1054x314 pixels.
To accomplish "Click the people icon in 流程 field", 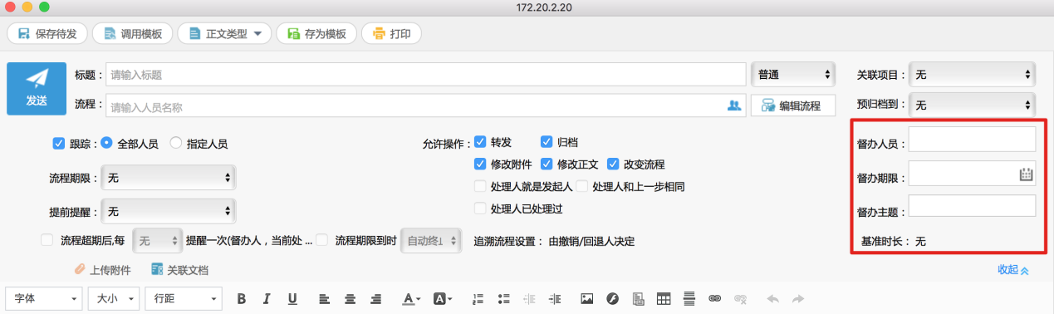I will click(733, 106).
